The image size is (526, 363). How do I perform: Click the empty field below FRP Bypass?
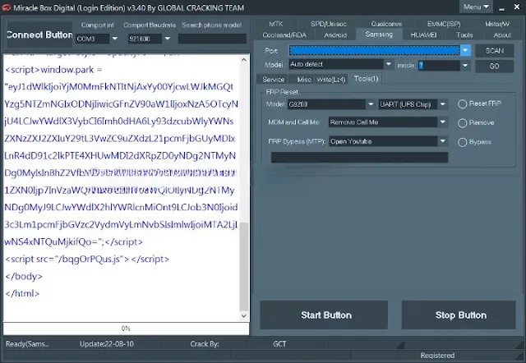[x=359, y=157]
